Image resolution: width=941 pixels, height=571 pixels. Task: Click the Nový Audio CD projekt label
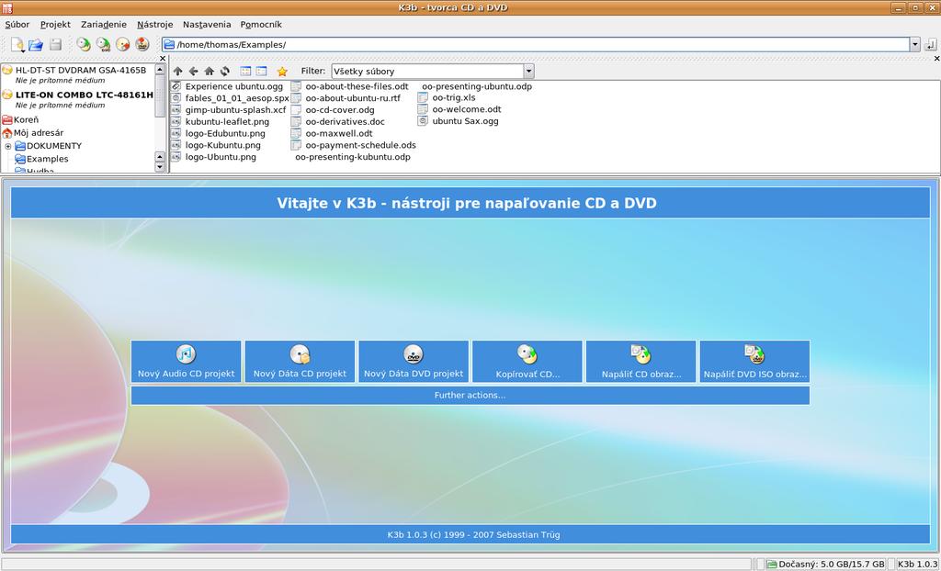pos(186,374)
